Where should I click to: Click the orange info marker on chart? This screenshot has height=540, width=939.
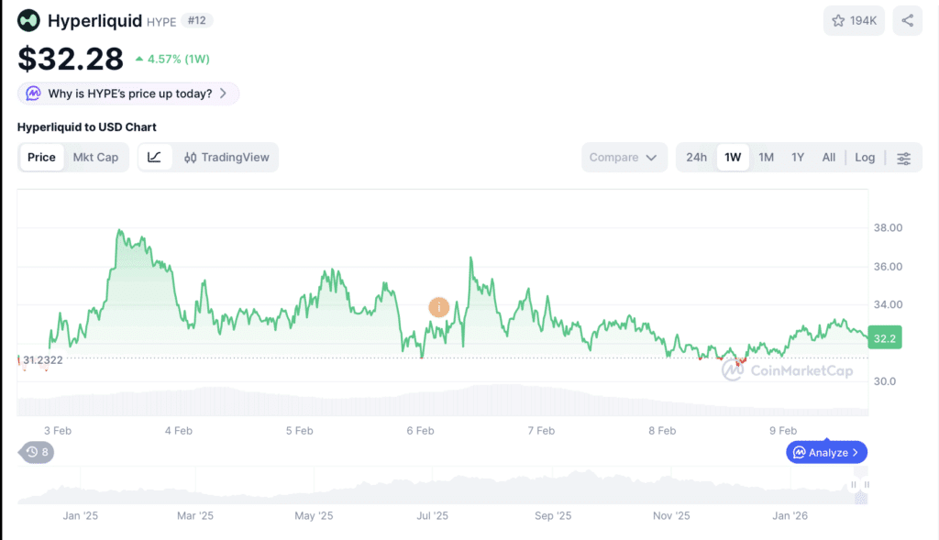[439, 307]
